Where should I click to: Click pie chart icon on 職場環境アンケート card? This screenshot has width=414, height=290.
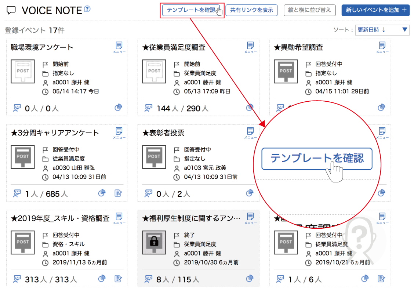click(x=118, y=108)
